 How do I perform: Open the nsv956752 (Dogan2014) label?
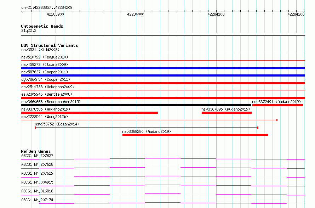point(57,124)
